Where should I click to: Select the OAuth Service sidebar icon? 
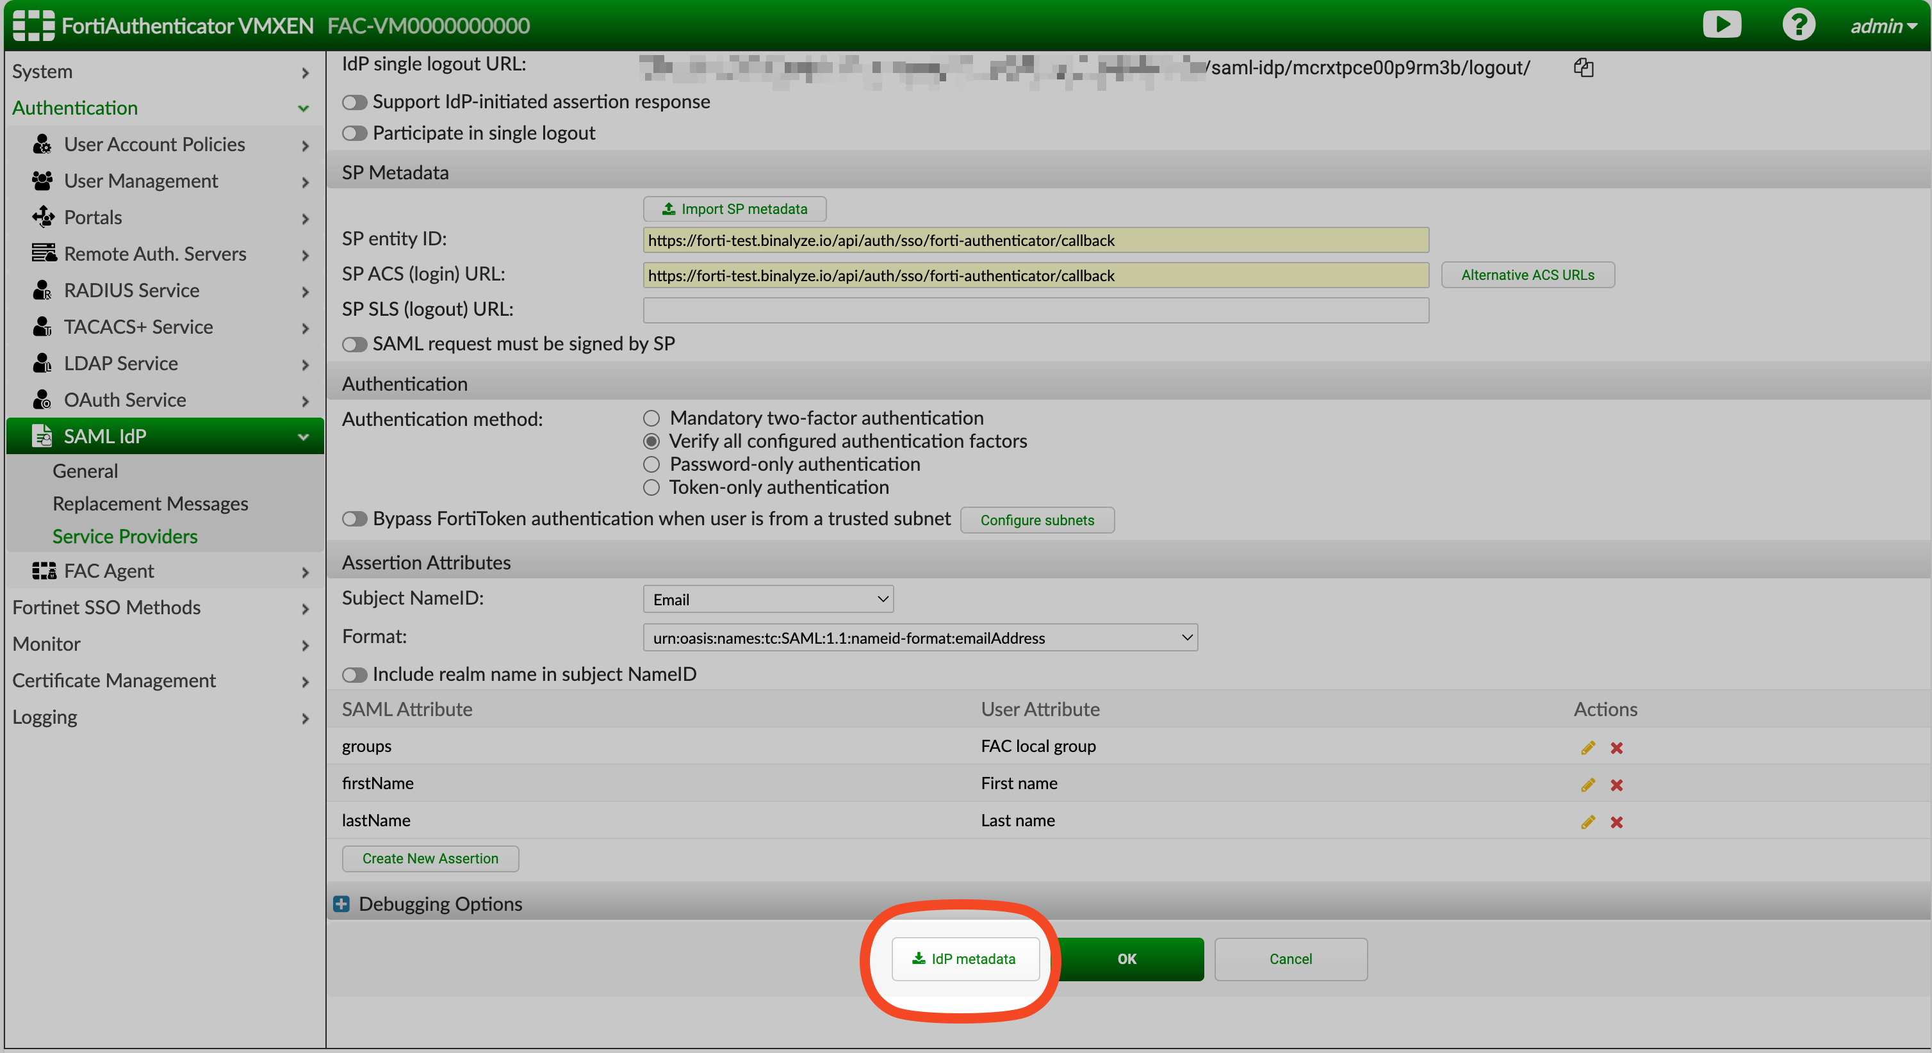click(43, 400)
